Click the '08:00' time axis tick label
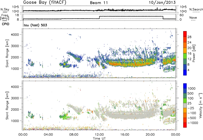 coord(74,135)
